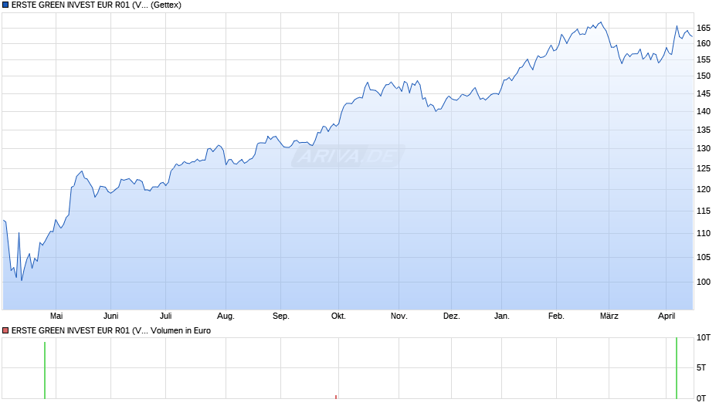Click the 110 price axis value
Image resolution: width=726 pixels, height=406 pixels.
click(x=704, y=233)
